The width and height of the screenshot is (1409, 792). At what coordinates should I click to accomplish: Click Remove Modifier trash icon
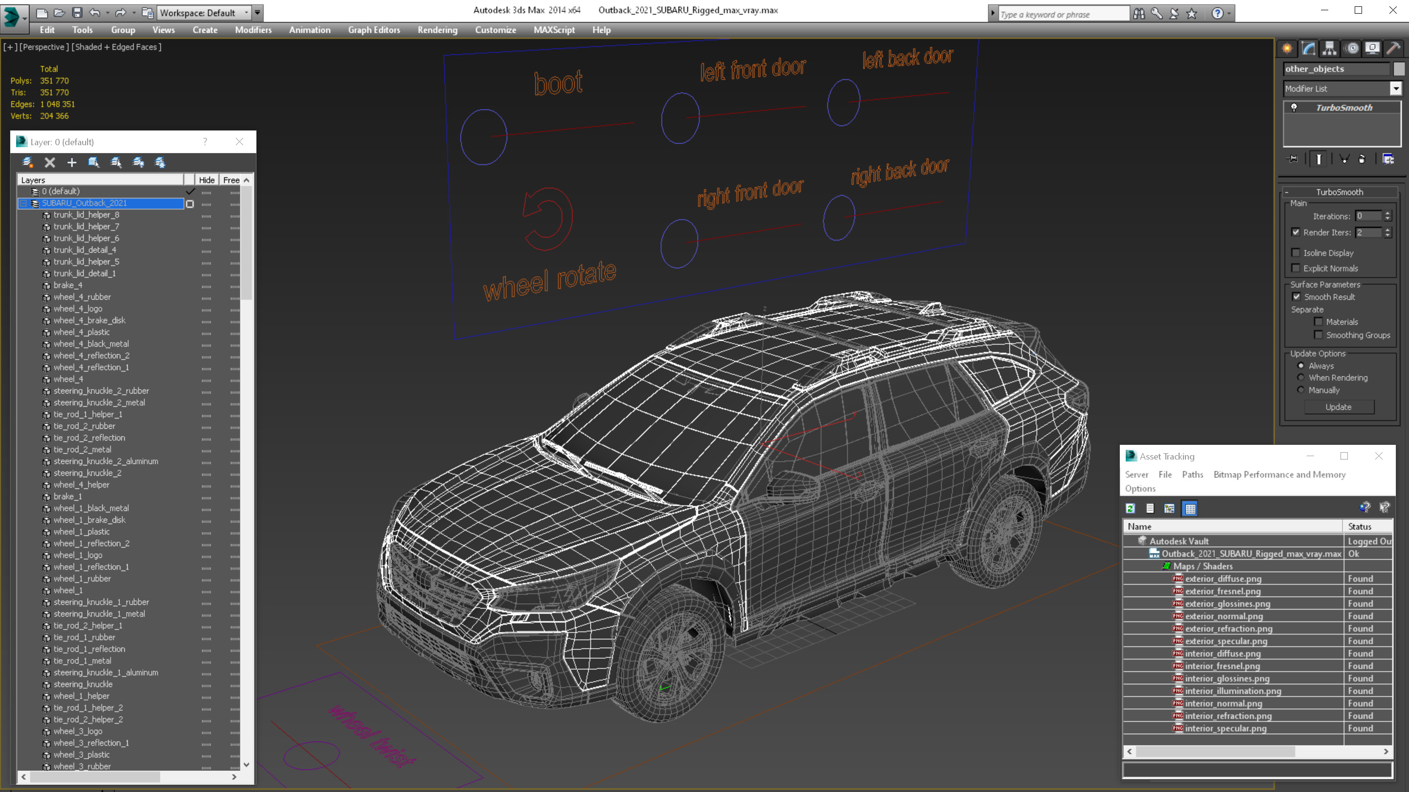click(1362, 159)
